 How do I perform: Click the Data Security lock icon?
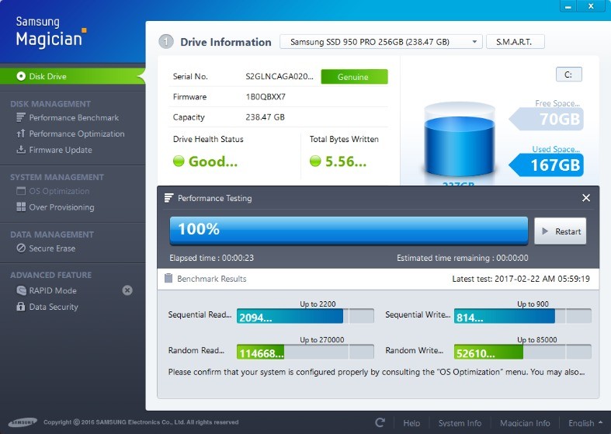click(x=21, y=307)
